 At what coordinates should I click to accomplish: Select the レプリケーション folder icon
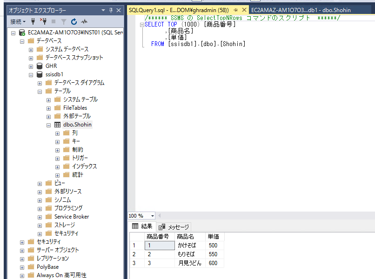point(31,259)
